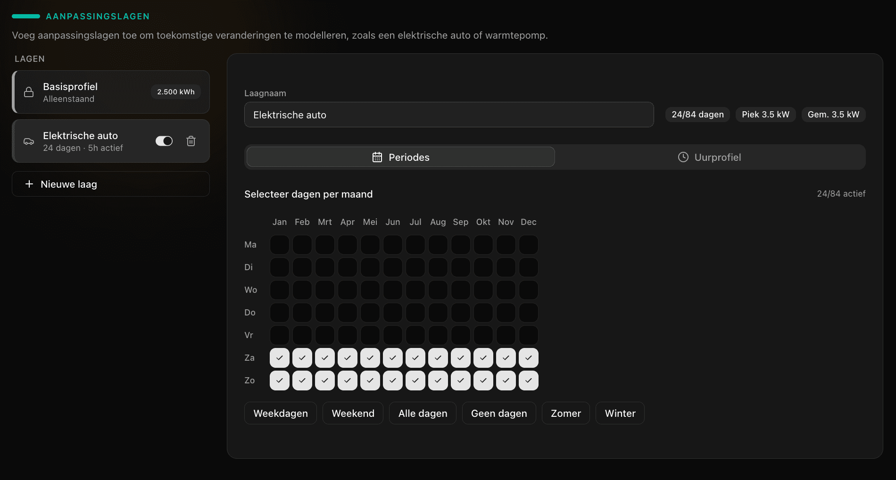Click the calendar icon in the Periodes tab
This screenshot has width=896, height=480.
377,157
